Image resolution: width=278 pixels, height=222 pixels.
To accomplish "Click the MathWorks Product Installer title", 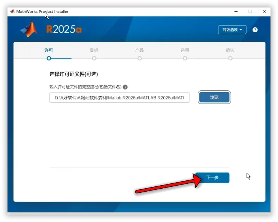I will coord(42,11).
